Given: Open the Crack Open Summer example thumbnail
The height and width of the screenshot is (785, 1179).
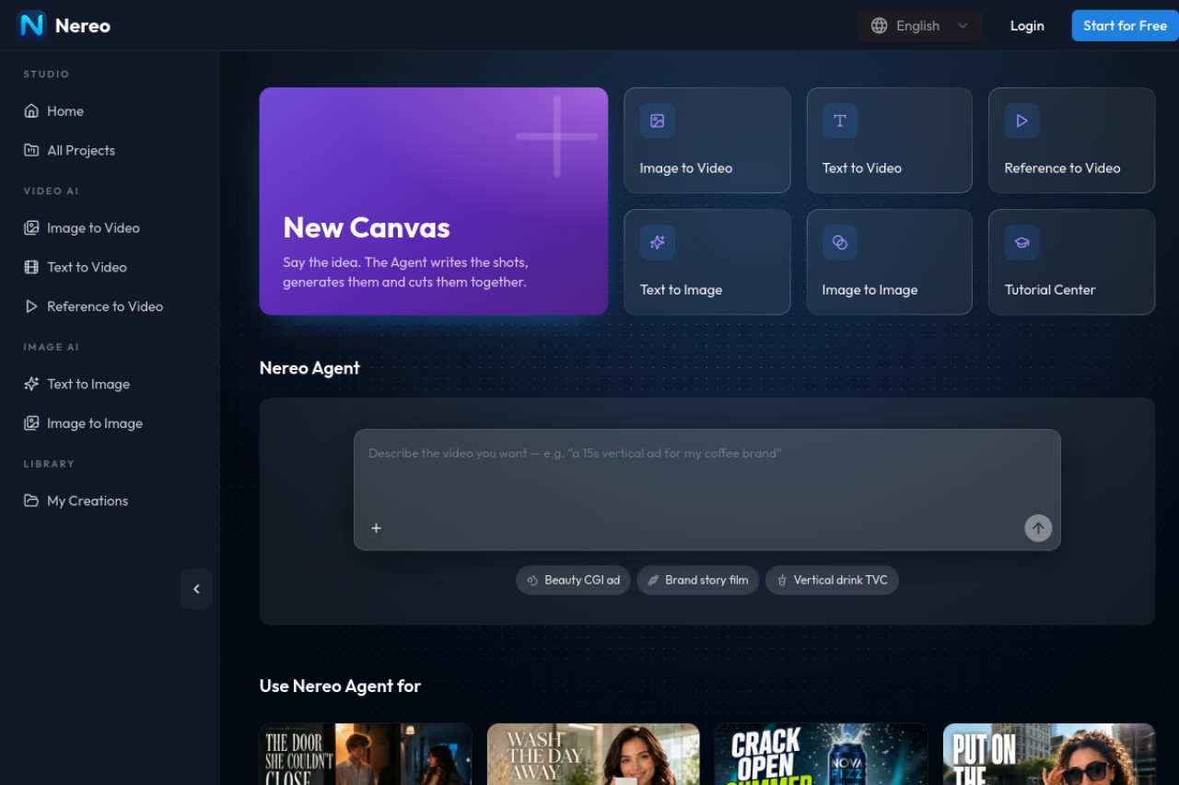Looking at the screenshot, I should [821, 754].
